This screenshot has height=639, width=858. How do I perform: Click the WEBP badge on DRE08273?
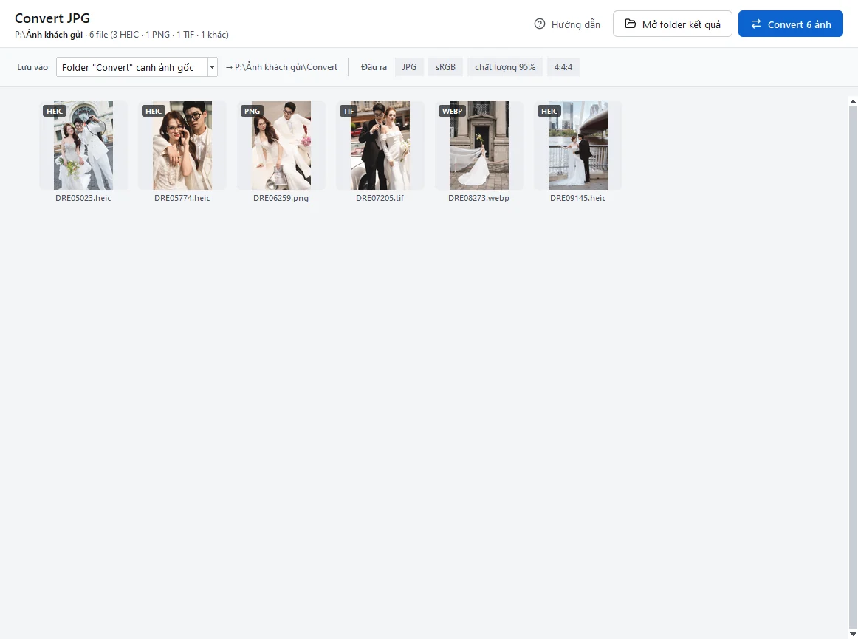pos(452,111)
